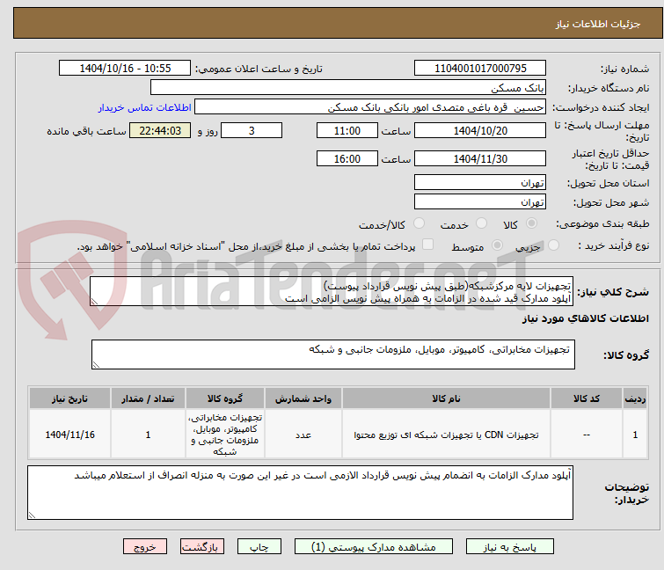Click the بازگشت back button
This screenshot has height=570, width=664.
tap(202, 546)
